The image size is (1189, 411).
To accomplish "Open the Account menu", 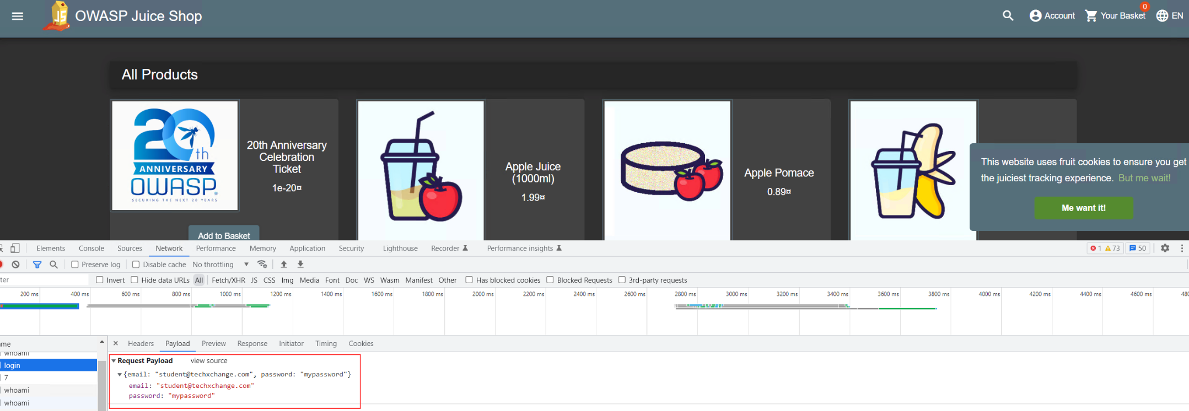I will pos(1052,15).
